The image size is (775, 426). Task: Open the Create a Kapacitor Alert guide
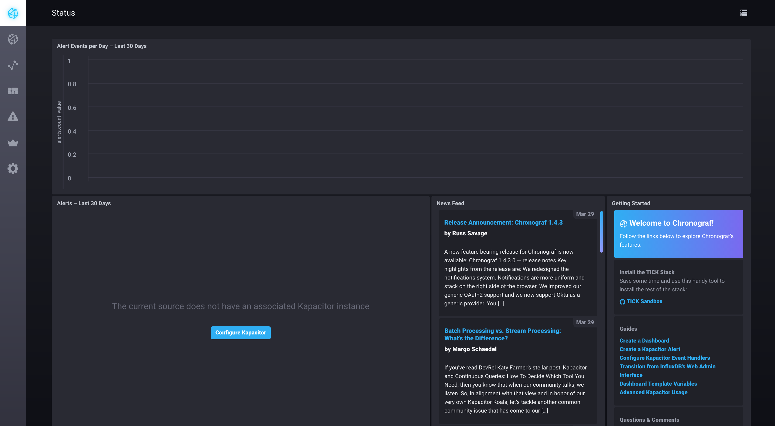[x=650, y=349]
